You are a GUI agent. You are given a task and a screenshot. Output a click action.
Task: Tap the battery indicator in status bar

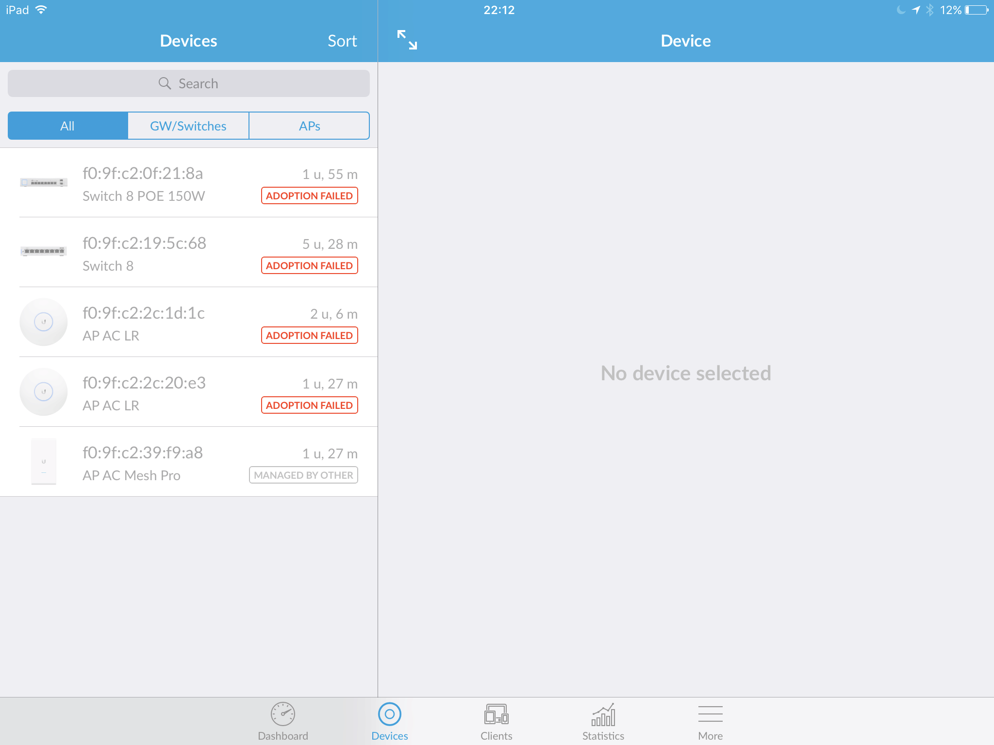(976, 10)
